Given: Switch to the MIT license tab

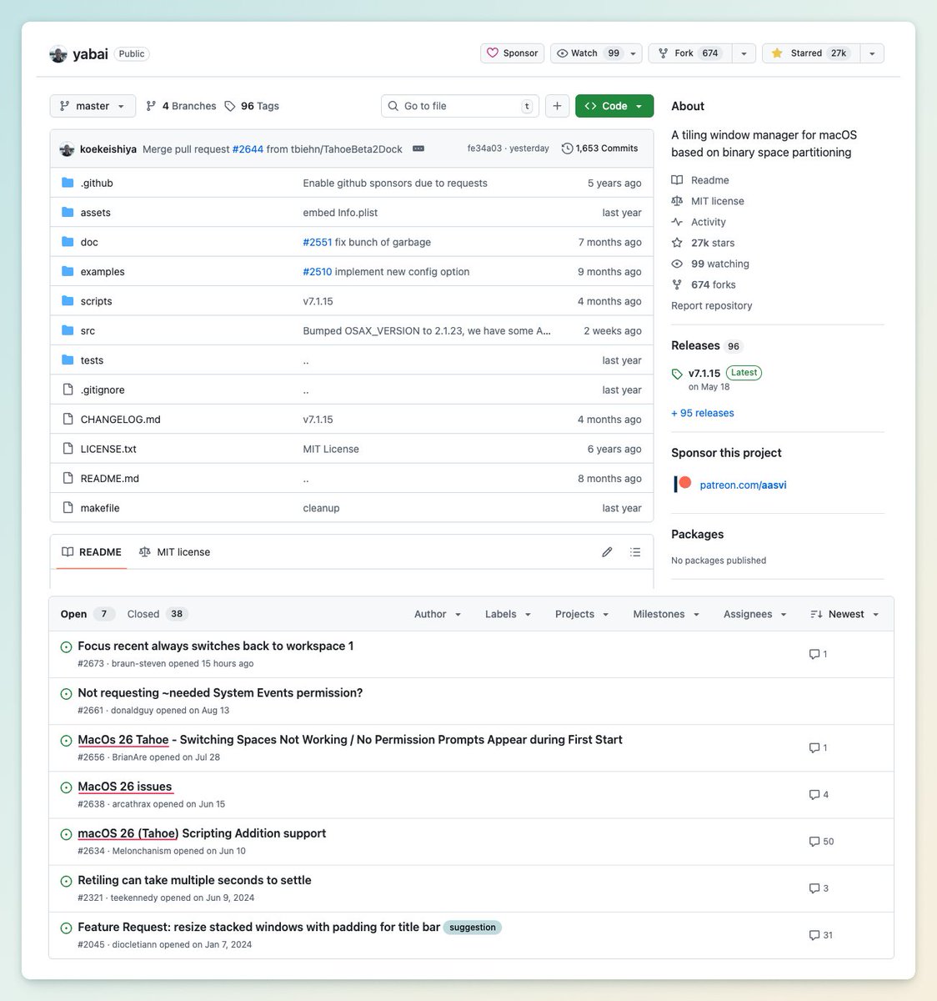Looking at the screenshot, I should point(174,552).
